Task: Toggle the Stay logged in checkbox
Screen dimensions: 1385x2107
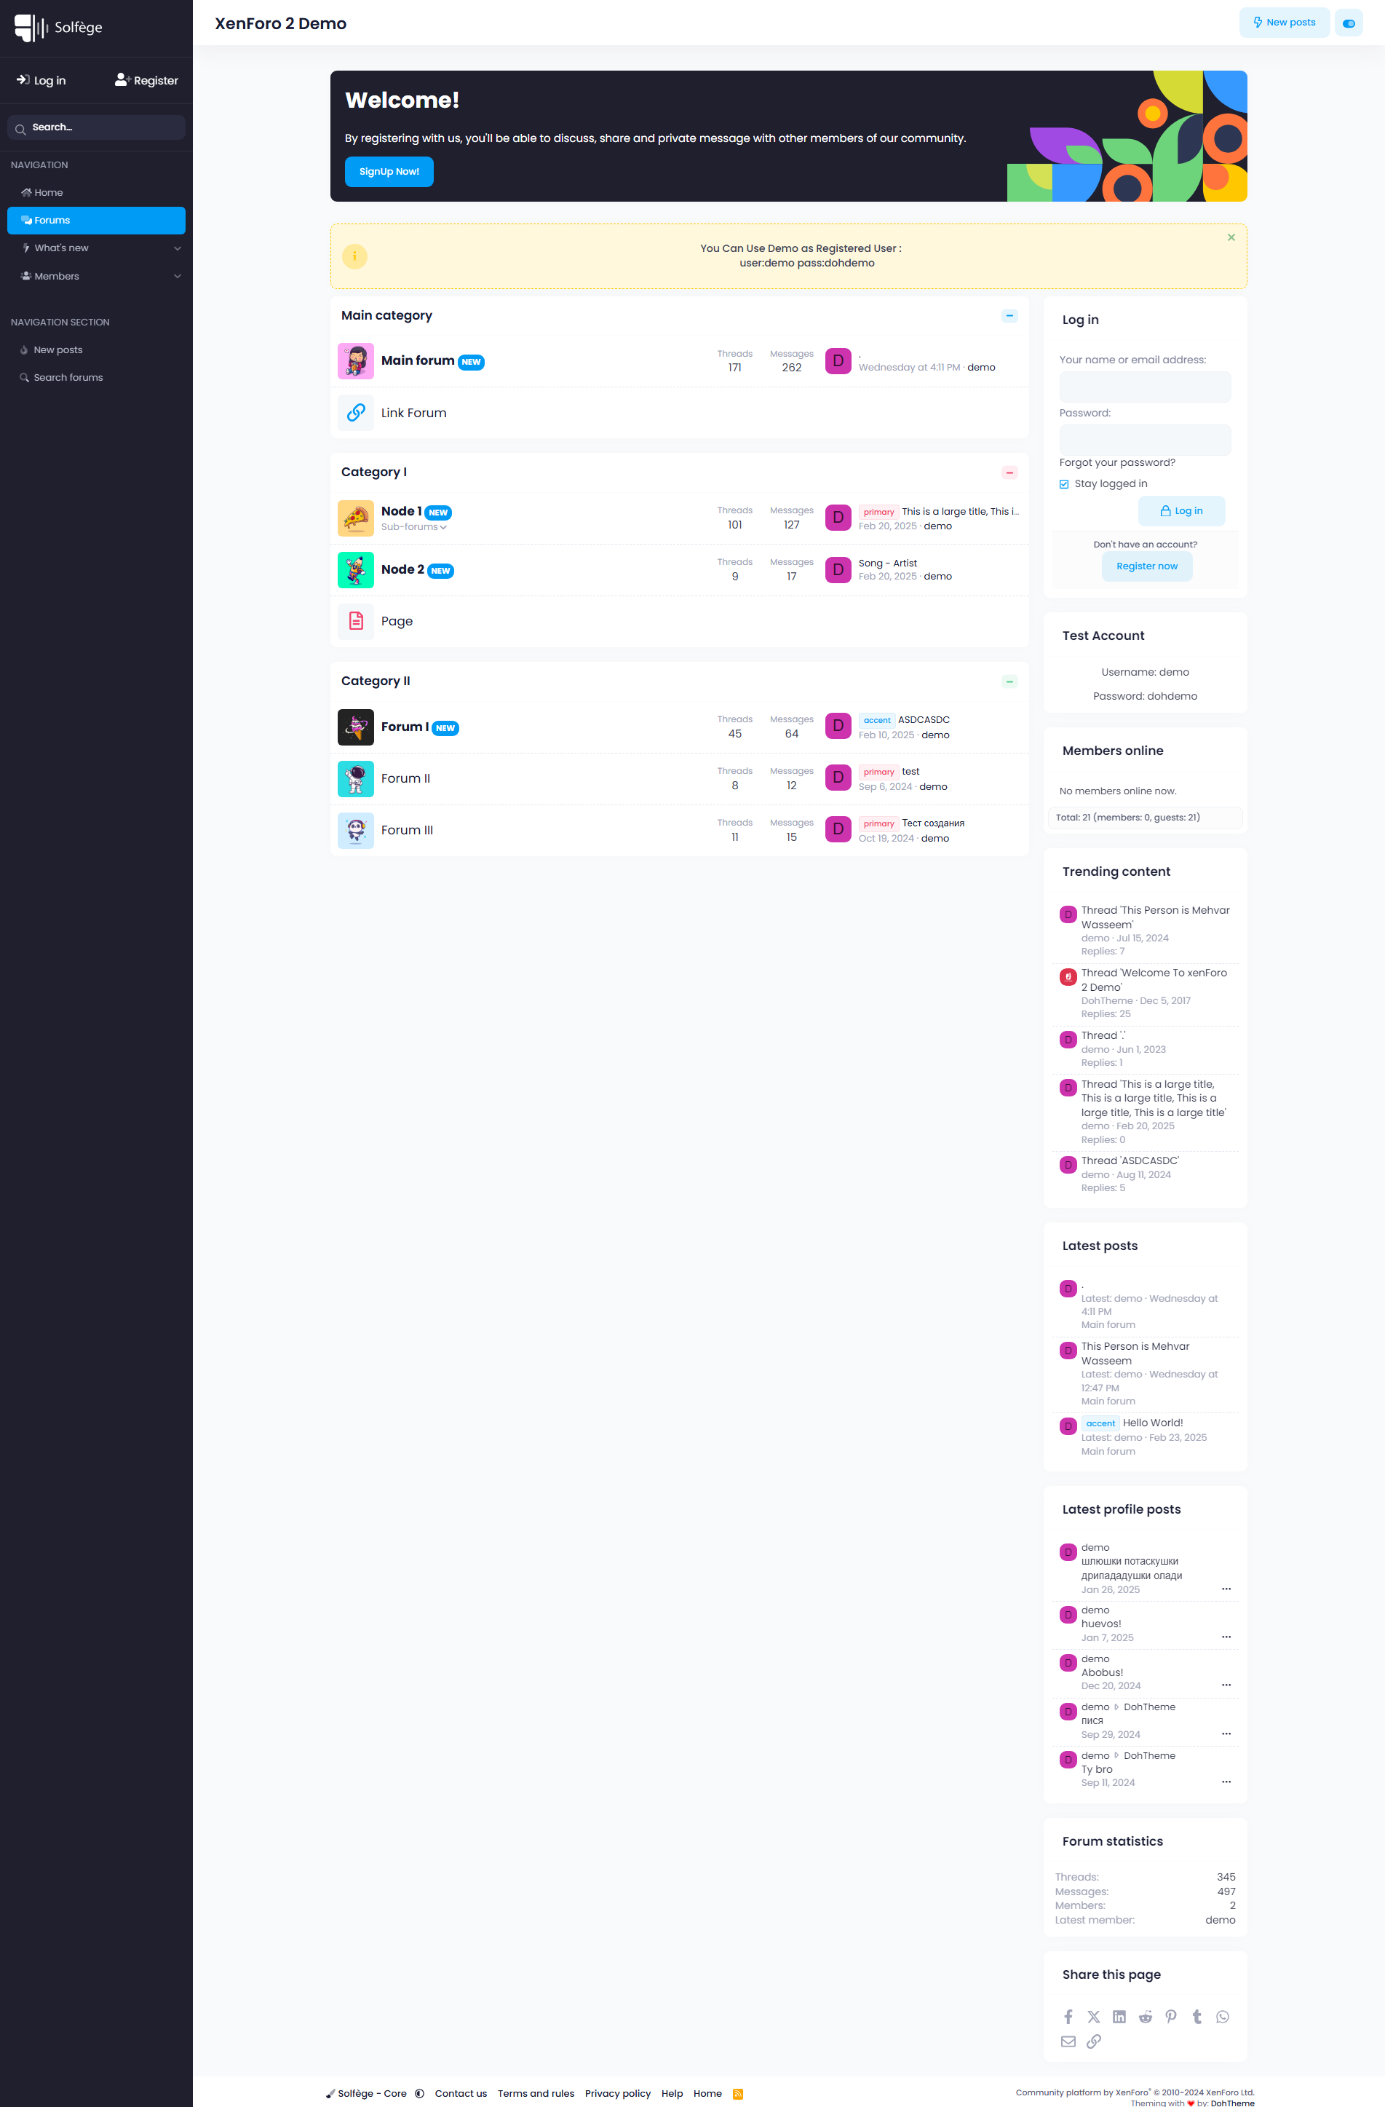Action: (1065, 484)
